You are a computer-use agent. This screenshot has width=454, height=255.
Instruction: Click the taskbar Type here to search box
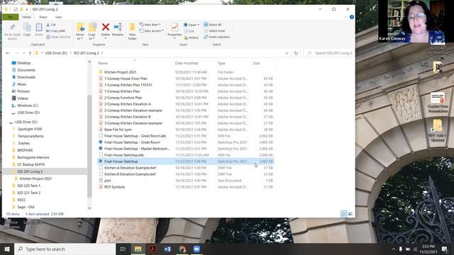[x=65, y=249]
